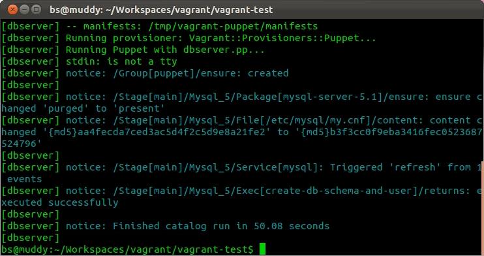Click the 'purged' to 'present' line
Viewport: 484px width, 256px height.
click(x=83, y=108)
